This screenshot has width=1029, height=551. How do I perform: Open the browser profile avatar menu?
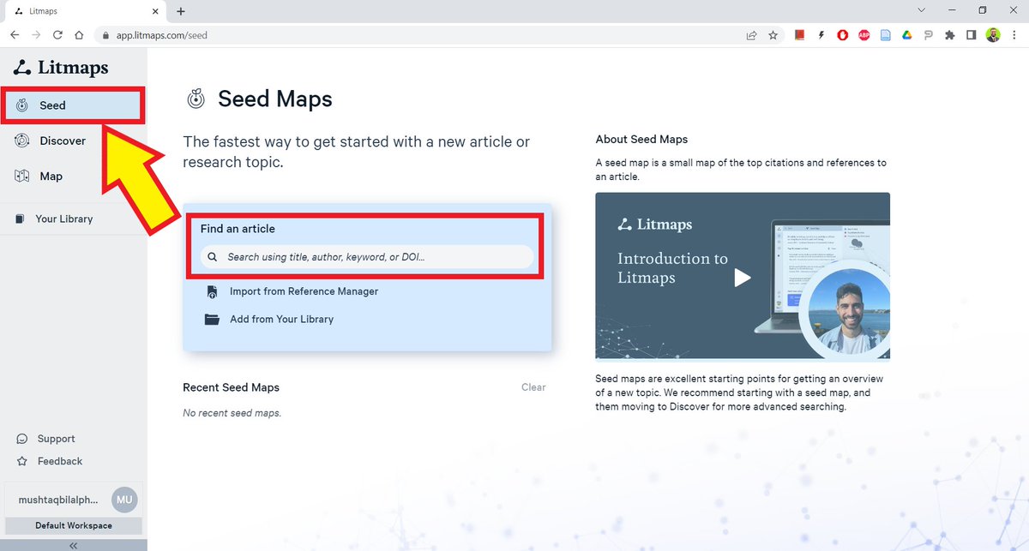993,35
